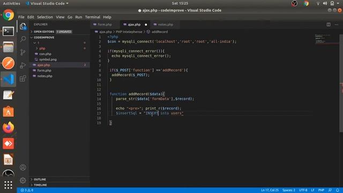Open Ubuntu Software from the dock

(9, 112)
